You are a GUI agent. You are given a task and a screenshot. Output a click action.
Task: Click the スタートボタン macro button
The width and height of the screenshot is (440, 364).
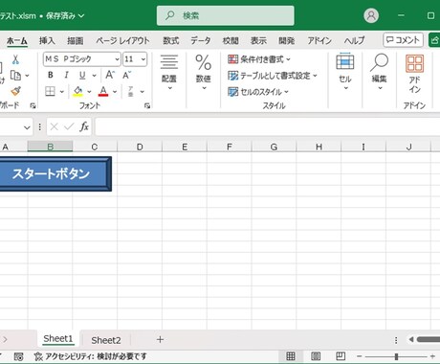point(55,174)
